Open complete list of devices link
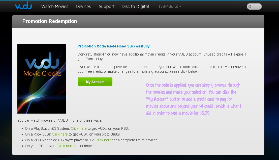 coord(103,140)
